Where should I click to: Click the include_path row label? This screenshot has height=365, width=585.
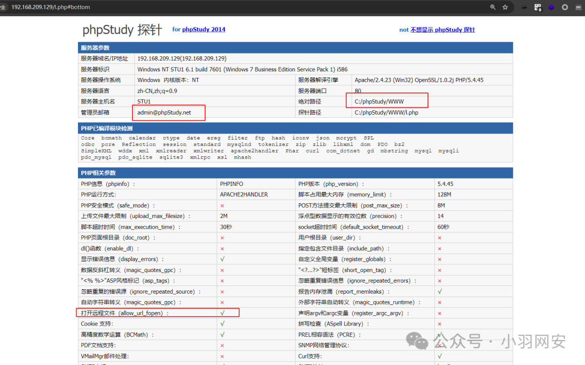pos(343,248)
